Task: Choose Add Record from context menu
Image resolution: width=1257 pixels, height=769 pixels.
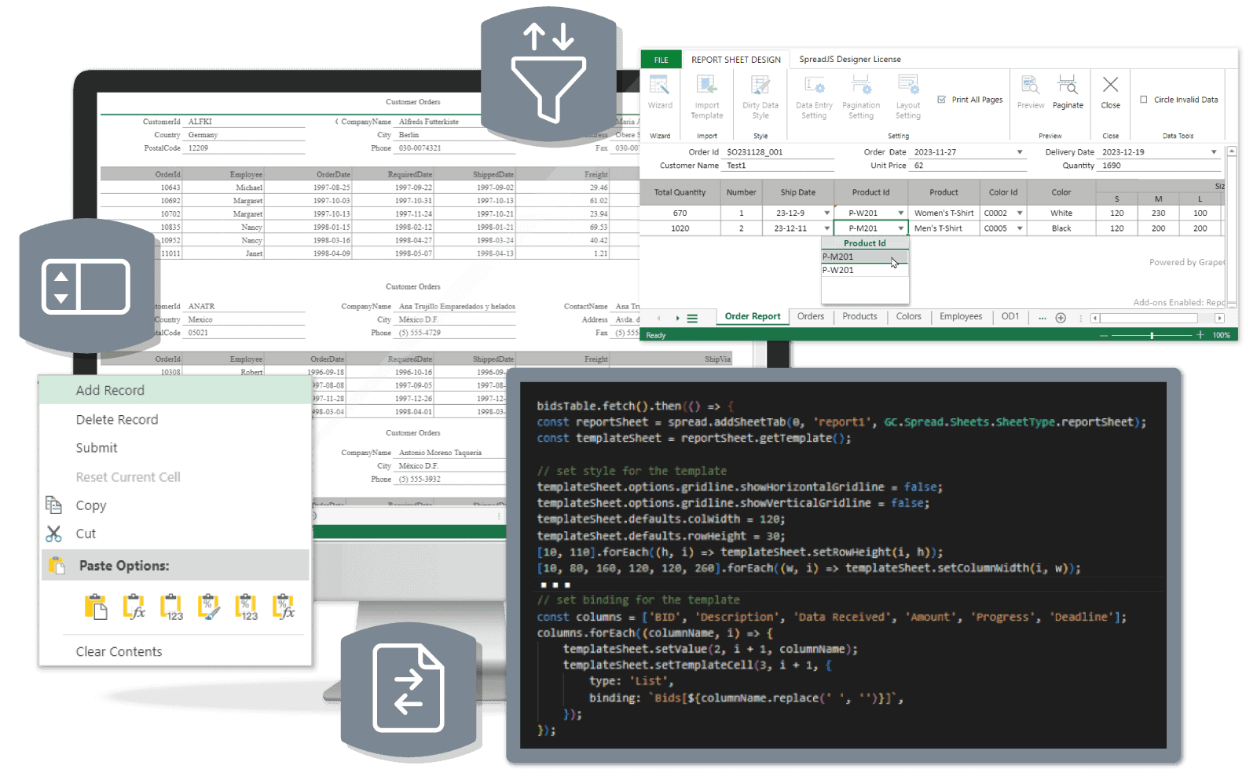Action: [110, 390]
